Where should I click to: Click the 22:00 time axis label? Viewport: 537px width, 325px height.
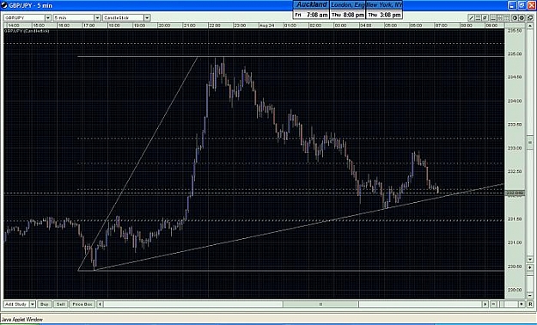(215, 26)
